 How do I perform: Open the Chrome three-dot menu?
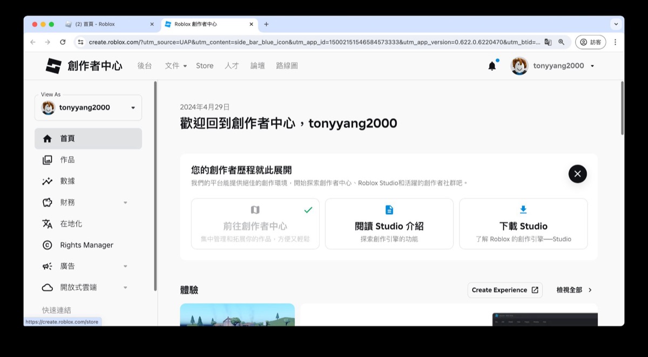[615, 42]
